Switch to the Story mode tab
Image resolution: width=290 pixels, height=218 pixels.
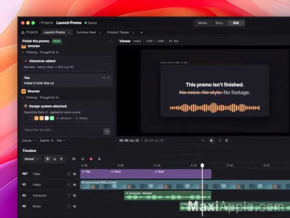pyautogui.click(x=219, y=23)
